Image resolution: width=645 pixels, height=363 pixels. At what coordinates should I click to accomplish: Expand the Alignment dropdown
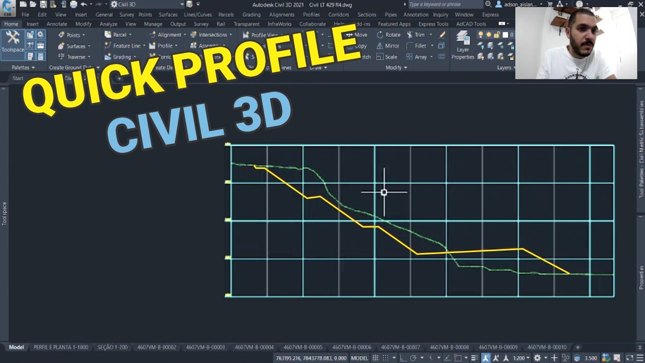tap(185, 35)
